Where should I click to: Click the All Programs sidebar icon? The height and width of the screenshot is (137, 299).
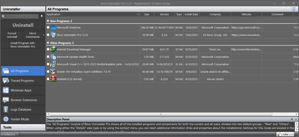(6, 71)
